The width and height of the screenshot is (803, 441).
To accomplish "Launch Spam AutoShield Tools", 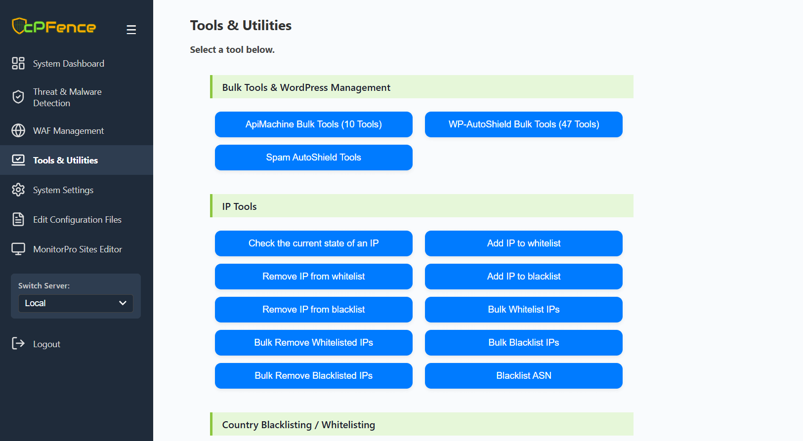I will point(314,158).
